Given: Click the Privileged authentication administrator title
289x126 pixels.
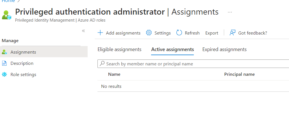Looking at the screenshot, I should click(90, 12).
